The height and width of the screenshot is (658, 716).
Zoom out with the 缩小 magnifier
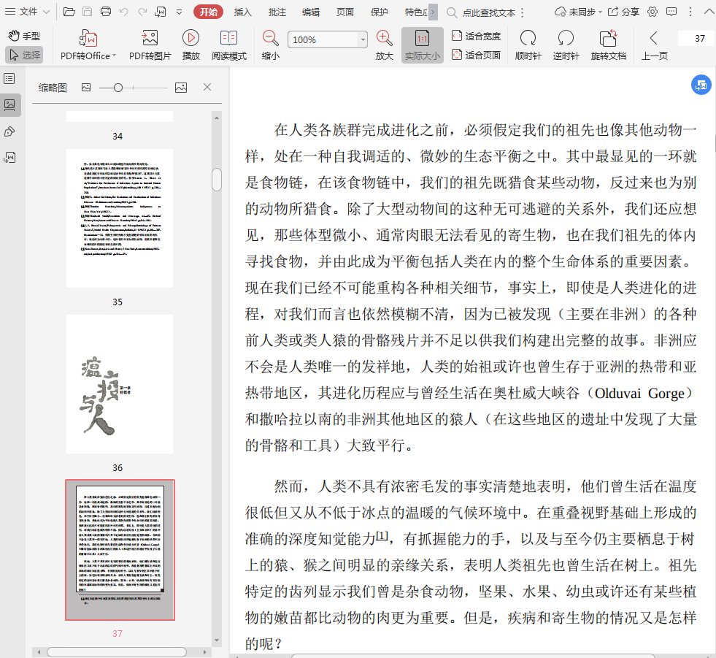coord(270,38)
